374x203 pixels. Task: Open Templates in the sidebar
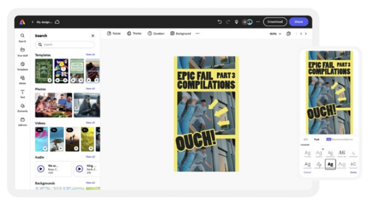[22, 66]
